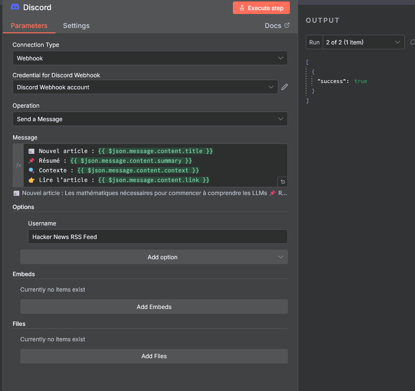Viewport: 415px width, 391px height.
Task: Click the flask icon on Execute step
Action: [241, 8]
